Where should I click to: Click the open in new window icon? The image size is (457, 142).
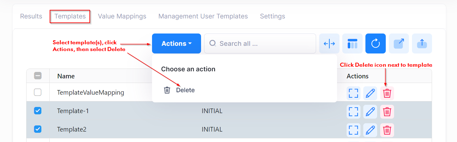pyautogui.click(x=399, y=44)
